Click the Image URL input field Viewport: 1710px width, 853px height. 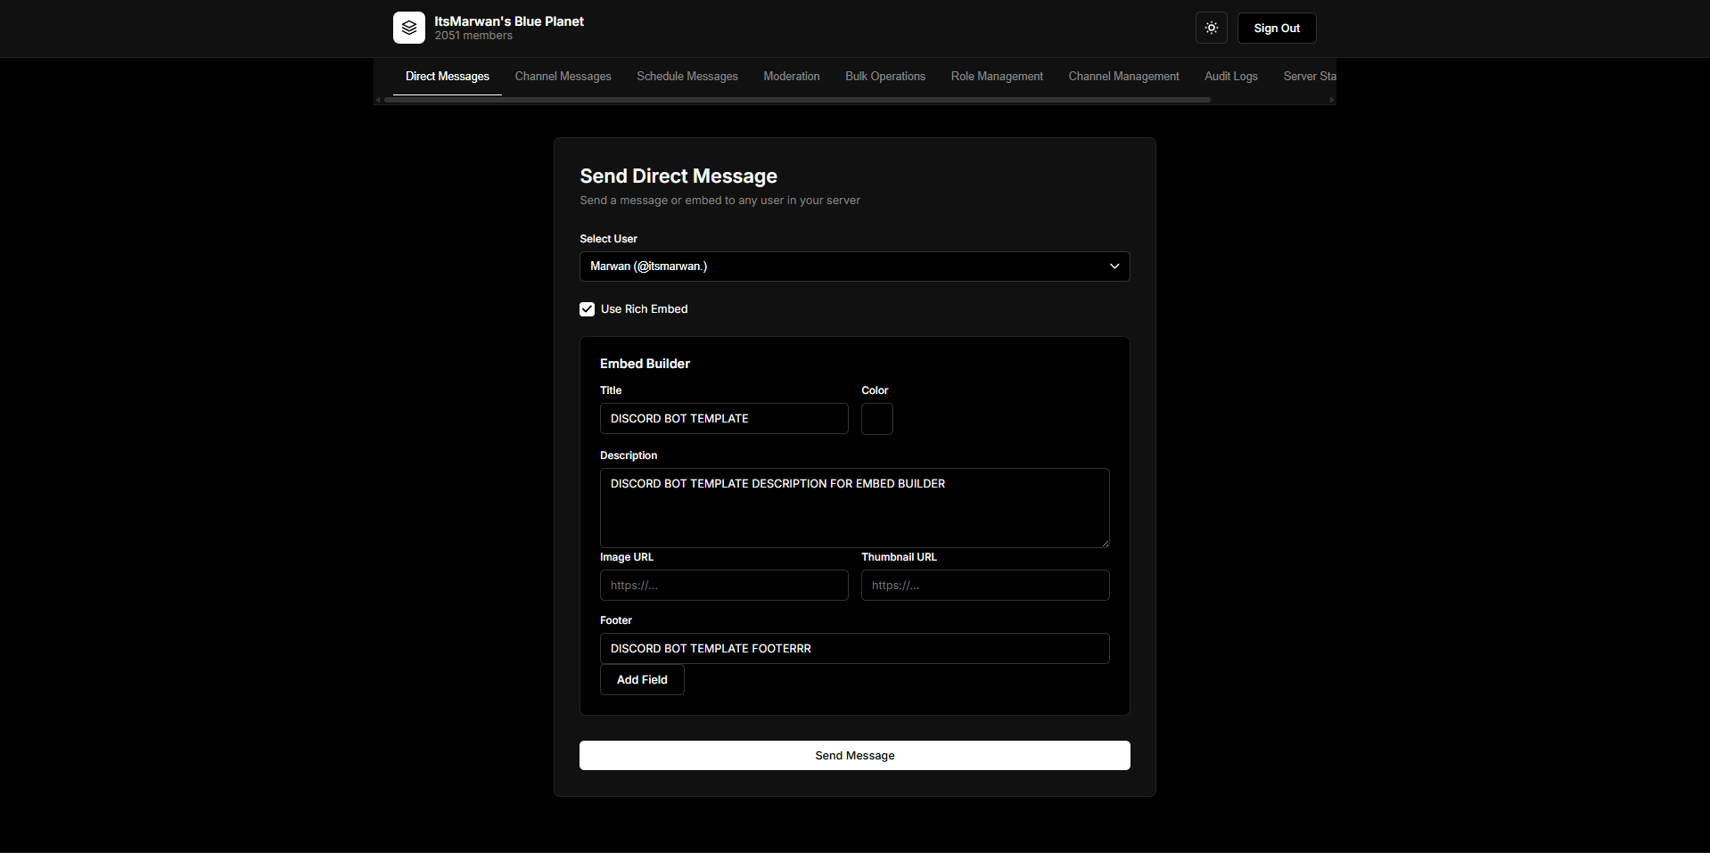pos(724,586)
